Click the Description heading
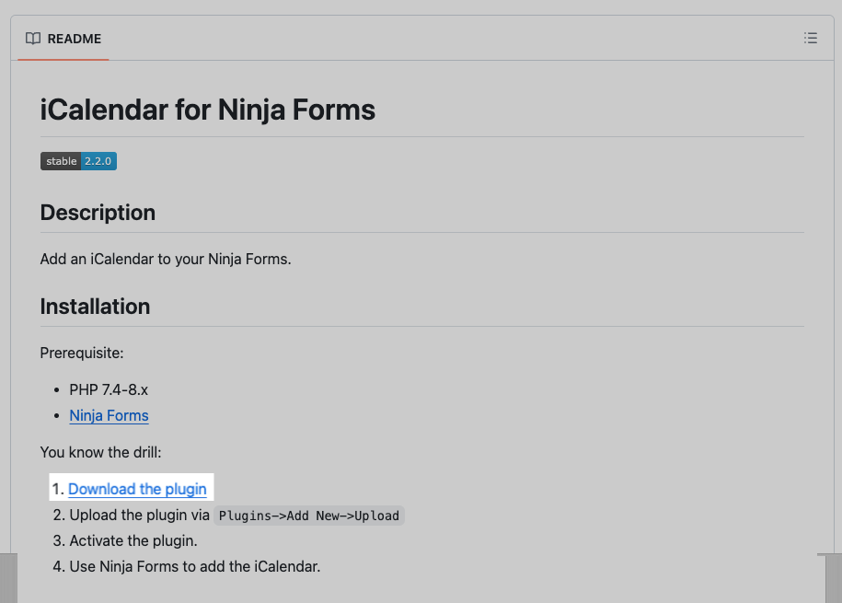Screen dimensions: 842x603 tap(98, 213)
